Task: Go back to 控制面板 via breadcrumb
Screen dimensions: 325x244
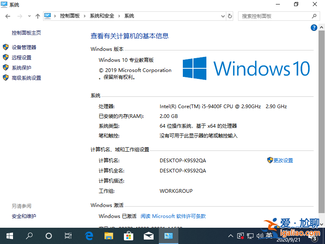Action: pyautogui.click(x=70, y=16)
